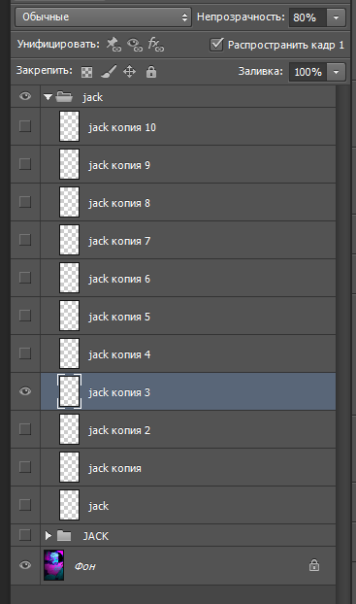Image resolution: width=356 pixels, height=604 pixels.
Task: Collapse the jack layer group
Action: tap(48, 97)
